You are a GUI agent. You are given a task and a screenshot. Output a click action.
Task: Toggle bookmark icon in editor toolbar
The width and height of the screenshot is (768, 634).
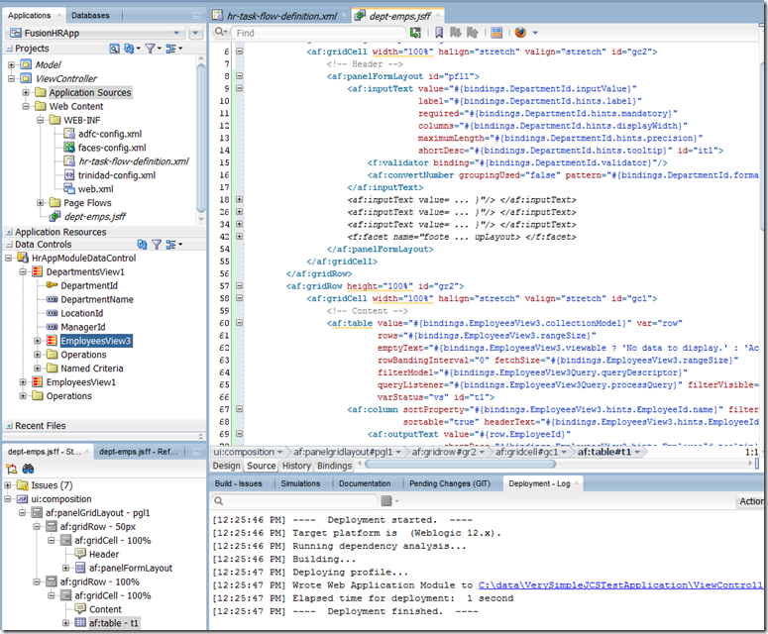[439, 33]
